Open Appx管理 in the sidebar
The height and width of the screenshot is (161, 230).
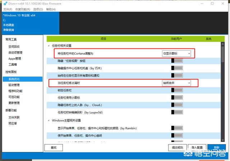15,59
